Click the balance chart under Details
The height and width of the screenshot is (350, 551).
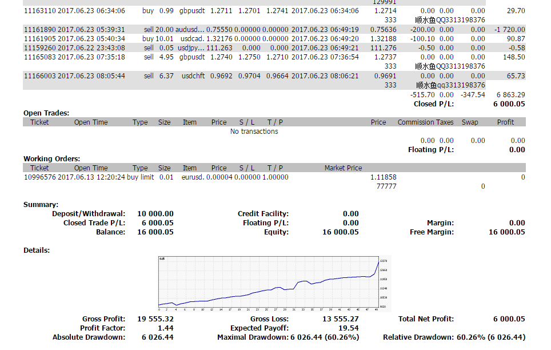point(274,284)
